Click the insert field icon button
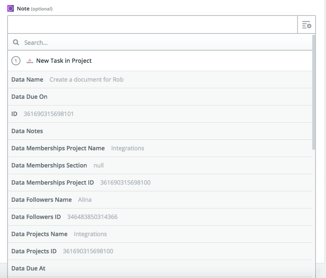The image size is (326, 278). 306,25
